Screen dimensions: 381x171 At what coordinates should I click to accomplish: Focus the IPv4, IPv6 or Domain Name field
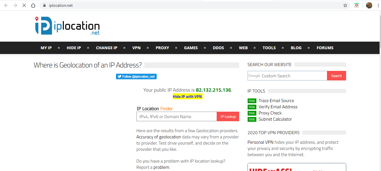pyautogui.click(x=177, y=117)
